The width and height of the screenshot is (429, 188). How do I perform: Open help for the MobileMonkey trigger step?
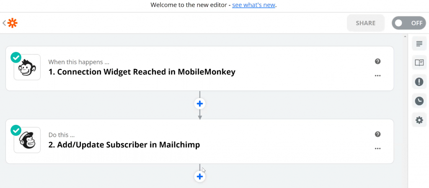(377, 61)
